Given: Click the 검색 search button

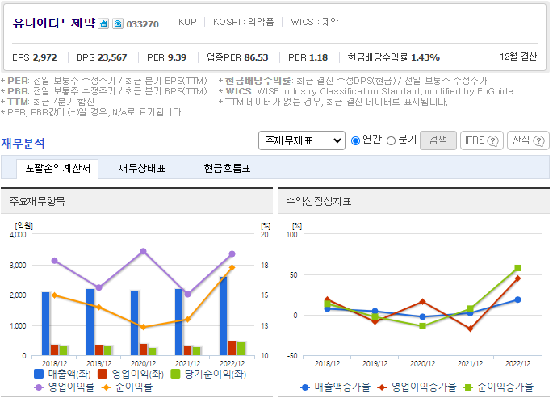Looking at the screenshot, I should [x=438, y=140].
